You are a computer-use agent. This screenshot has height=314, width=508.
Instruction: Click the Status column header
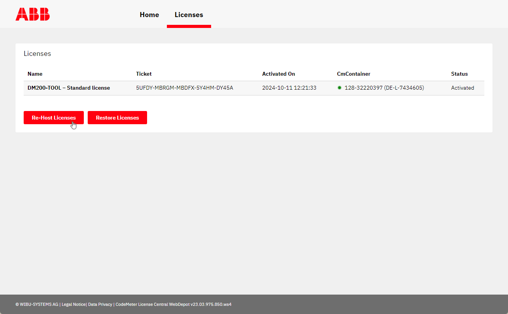click(x=459, y=74)
